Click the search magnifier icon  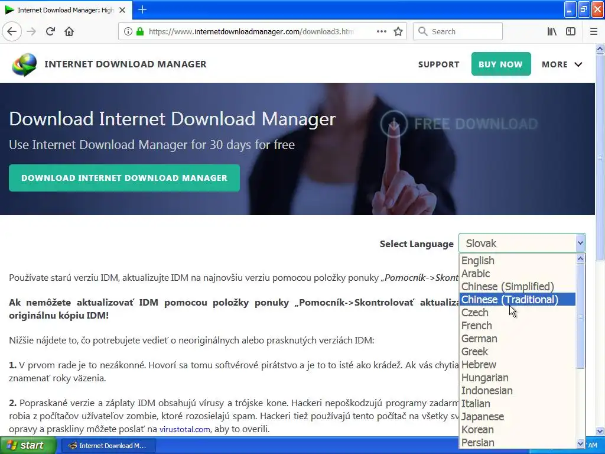423,31
